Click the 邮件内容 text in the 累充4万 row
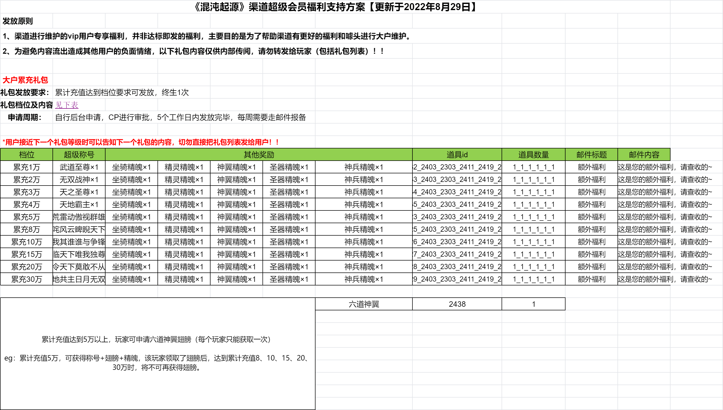The width and height of the screenshot is (723, 410). pyautogui.click(x=665, y=204)
